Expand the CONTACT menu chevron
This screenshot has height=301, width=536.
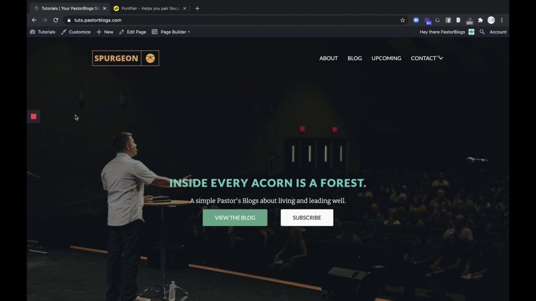(x=441, y=58)
